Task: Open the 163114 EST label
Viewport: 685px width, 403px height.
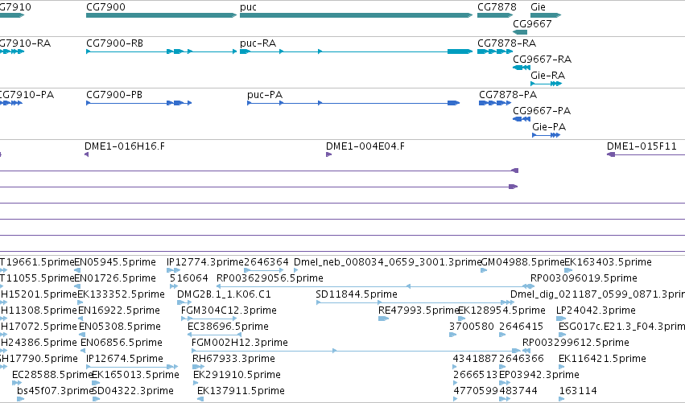Action: [x=578, y=391]
